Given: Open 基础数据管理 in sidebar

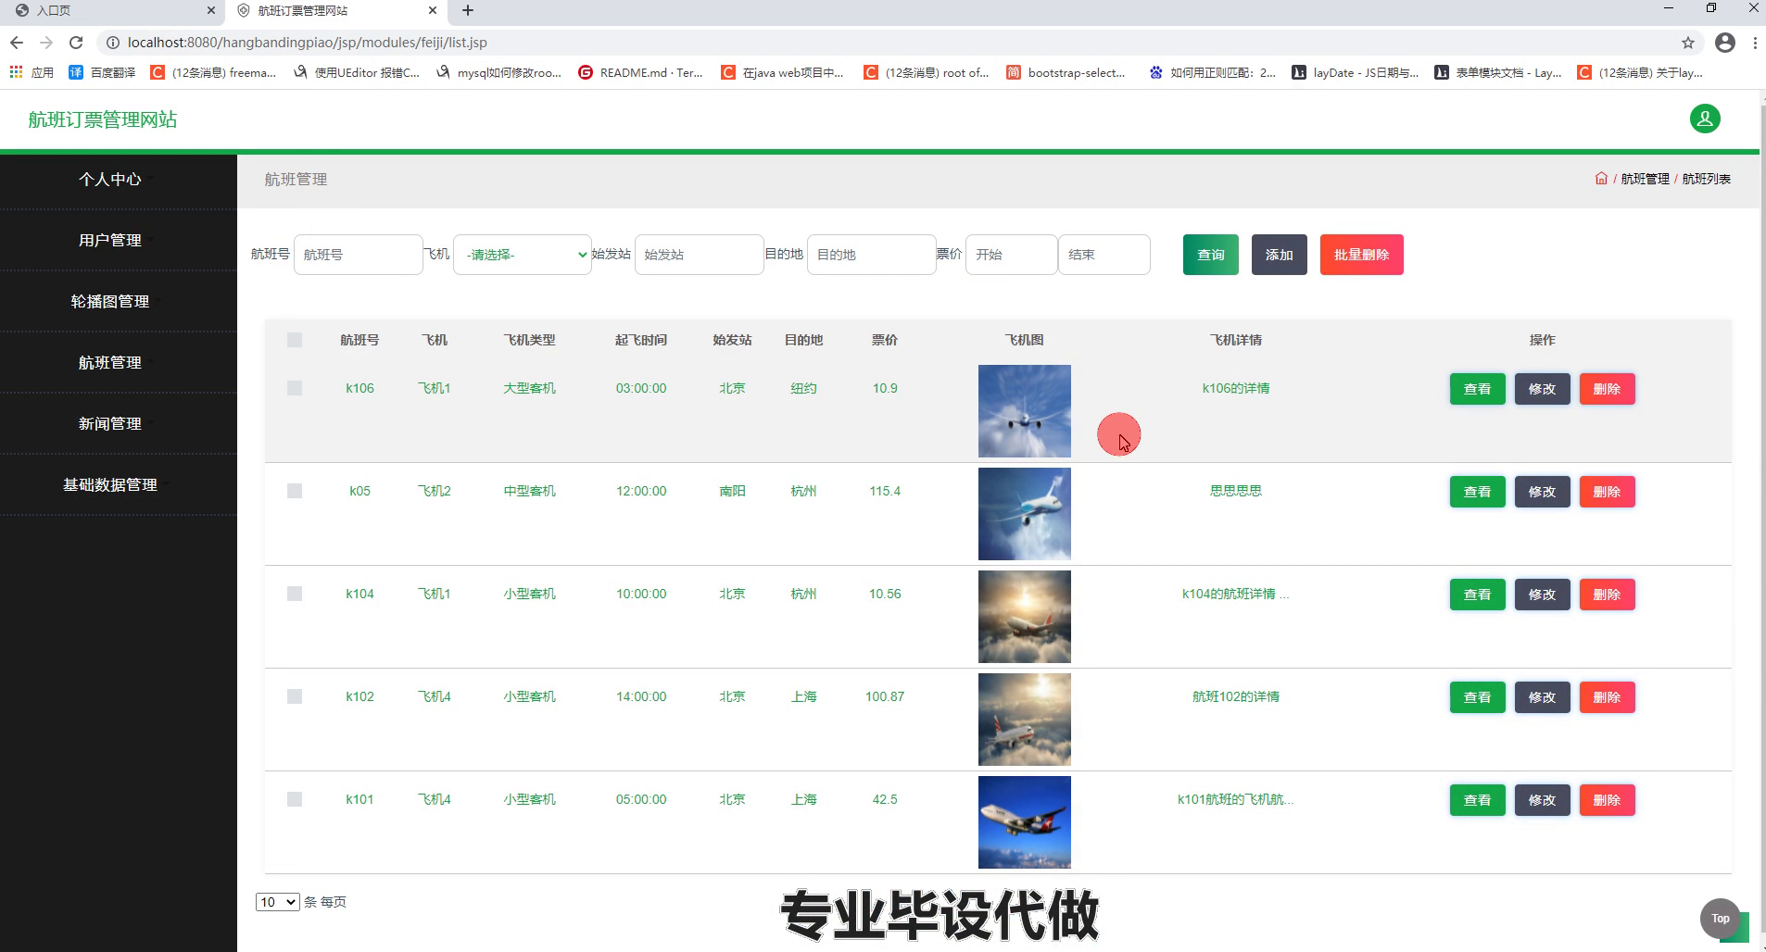Looking at the screenshot, I should [x=110, y=484].
